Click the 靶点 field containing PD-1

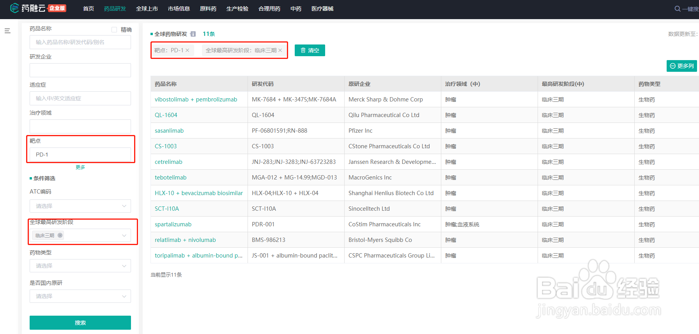click(80, 155)
